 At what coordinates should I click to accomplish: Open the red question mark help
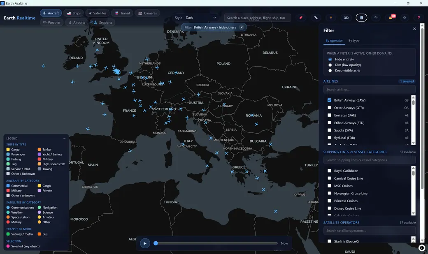419,18
